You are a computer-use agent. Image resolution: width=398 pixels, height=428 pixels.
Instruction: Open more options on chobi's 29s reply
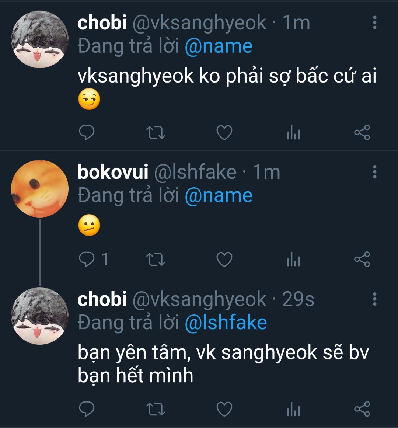pyautogui.click(x=374, y=299)
